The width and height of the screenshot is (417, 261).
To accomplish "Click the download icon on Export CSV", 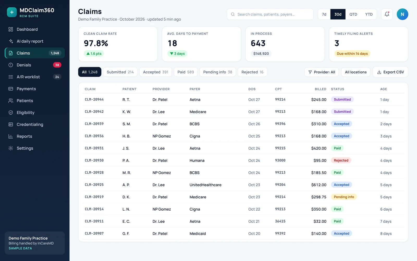I will click(379, 72).
